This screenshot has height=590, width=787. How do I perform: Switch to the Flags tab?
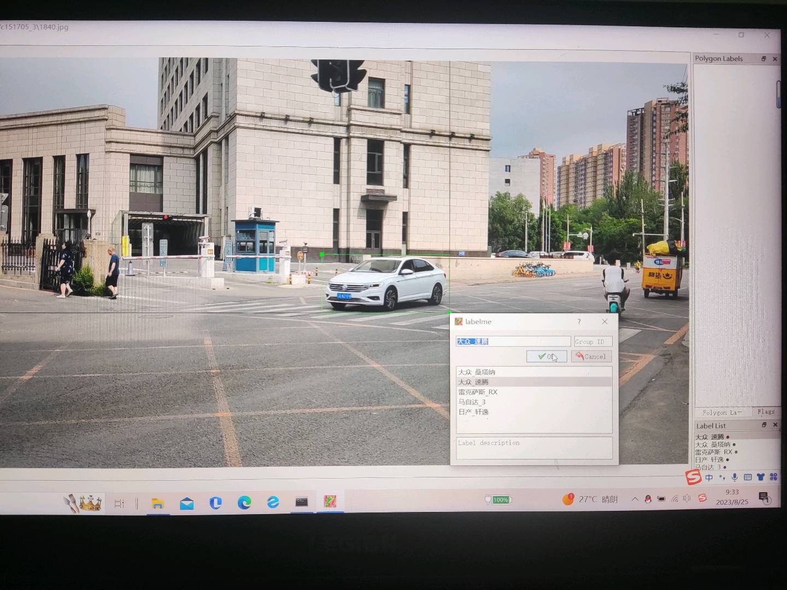pos(766,412)
